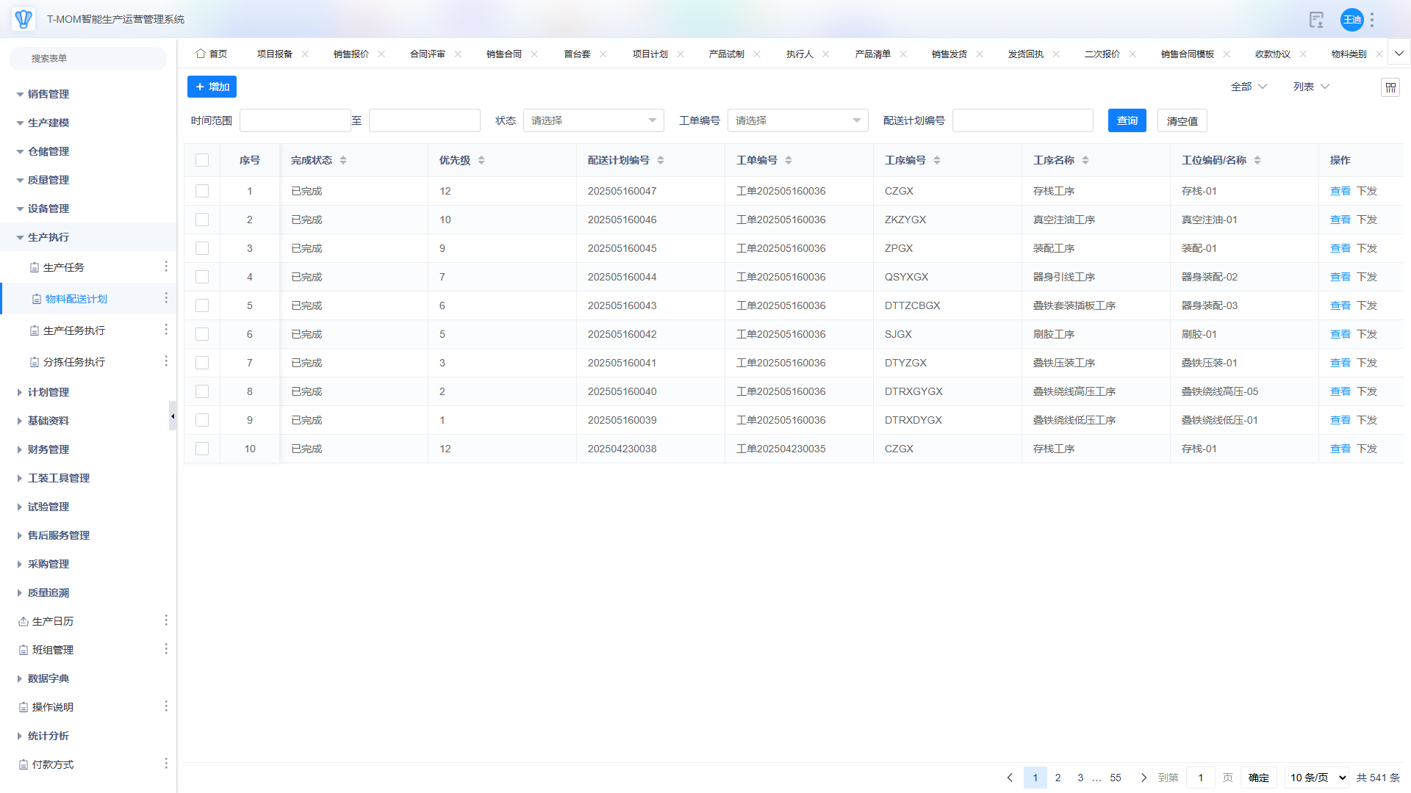
Task: Check the select-all header checkbox
Action: [x=202, y=160]
